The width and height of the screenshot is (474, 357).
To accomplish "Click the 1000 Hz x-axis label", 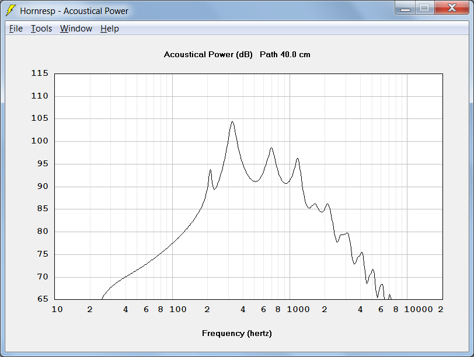I will click(x=298, y=309).
